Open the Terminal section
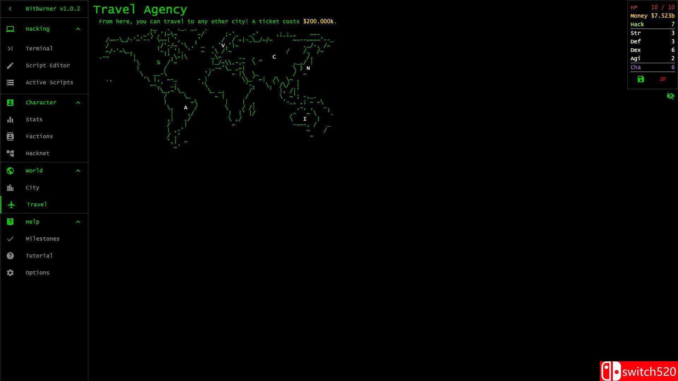The image size is (678, 381). (39, 48)
